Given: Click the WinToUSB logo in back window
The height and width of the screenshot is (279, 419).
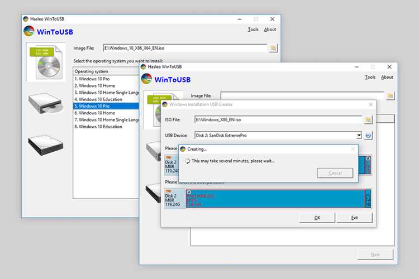Looking at the screenshot, I should pyautogui.click(x=29, y=31).
